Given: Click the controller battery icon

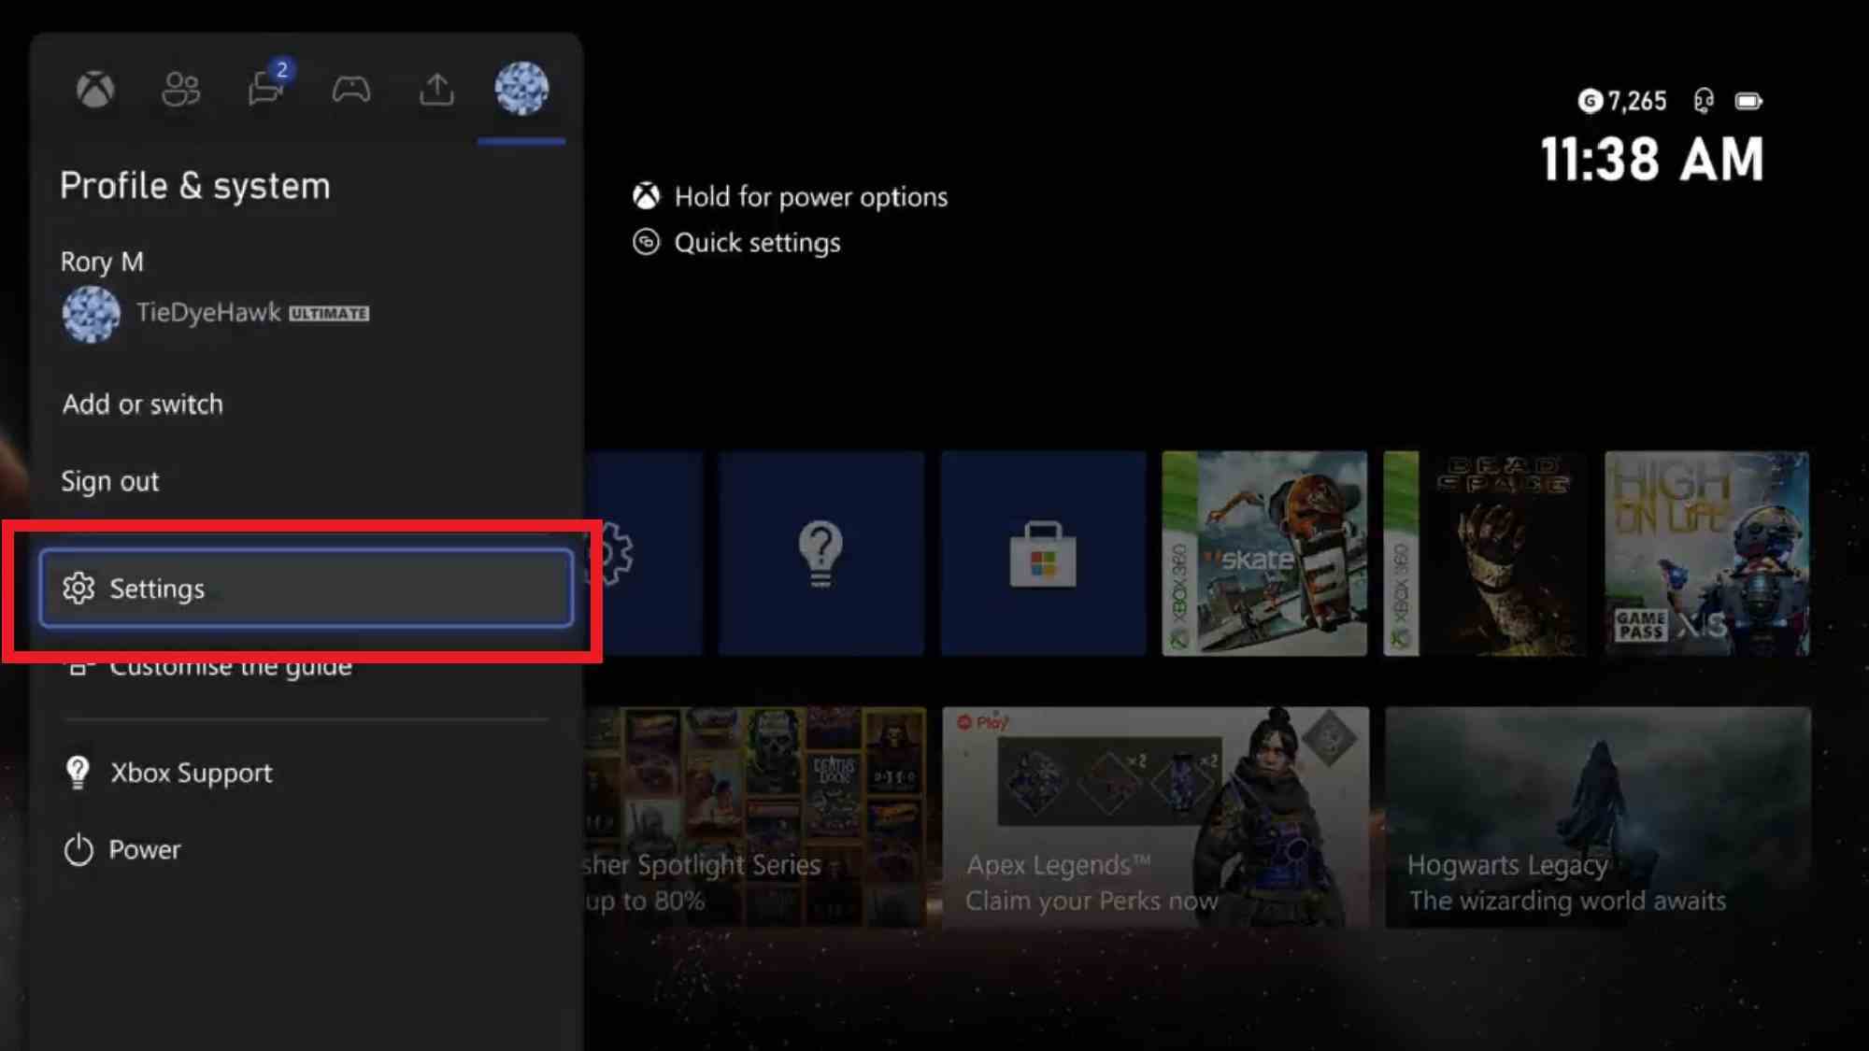Looking at the screenshot, I should coord(1748,101).
